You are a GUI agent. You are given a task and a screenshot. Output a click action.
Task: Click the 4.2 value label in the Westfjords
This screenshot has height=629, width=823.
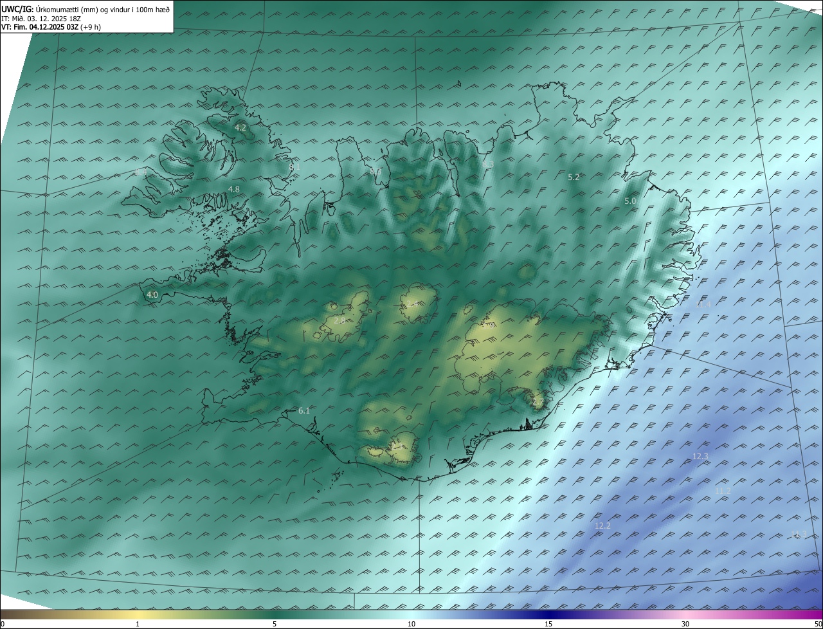240,128
